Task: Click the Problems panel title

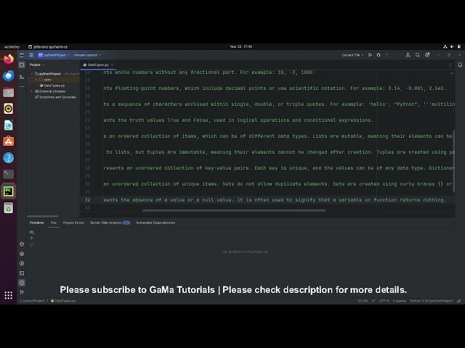Action: [37, 223]
